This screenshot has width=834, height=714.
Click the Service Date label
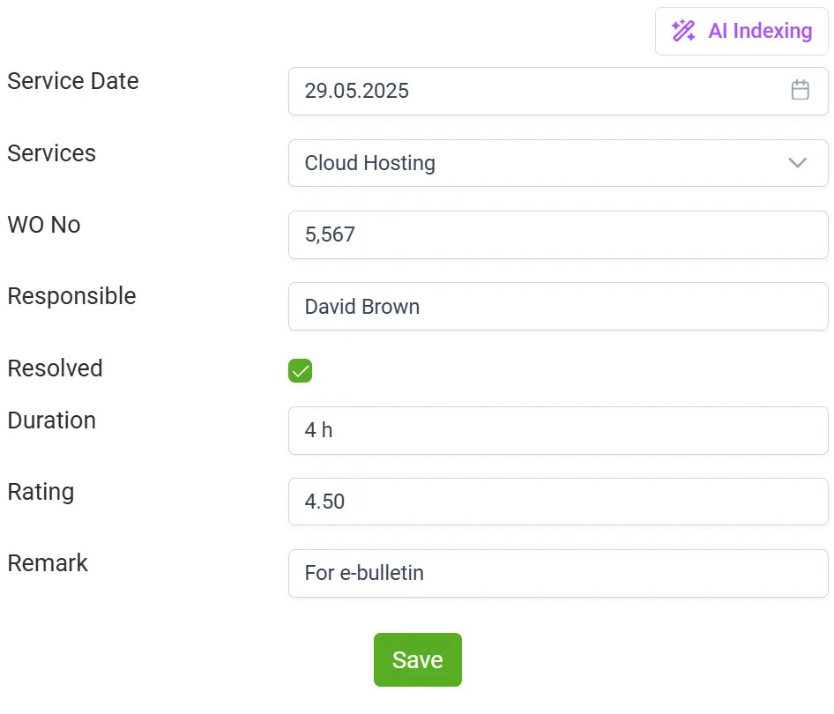point(73,81)
